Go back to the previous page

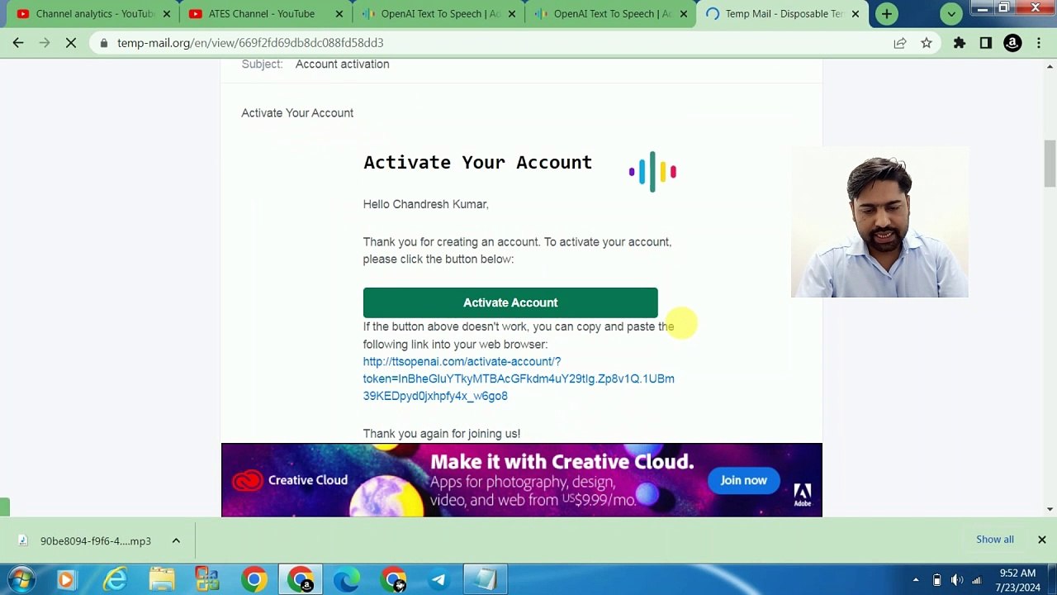click(18, 42)
